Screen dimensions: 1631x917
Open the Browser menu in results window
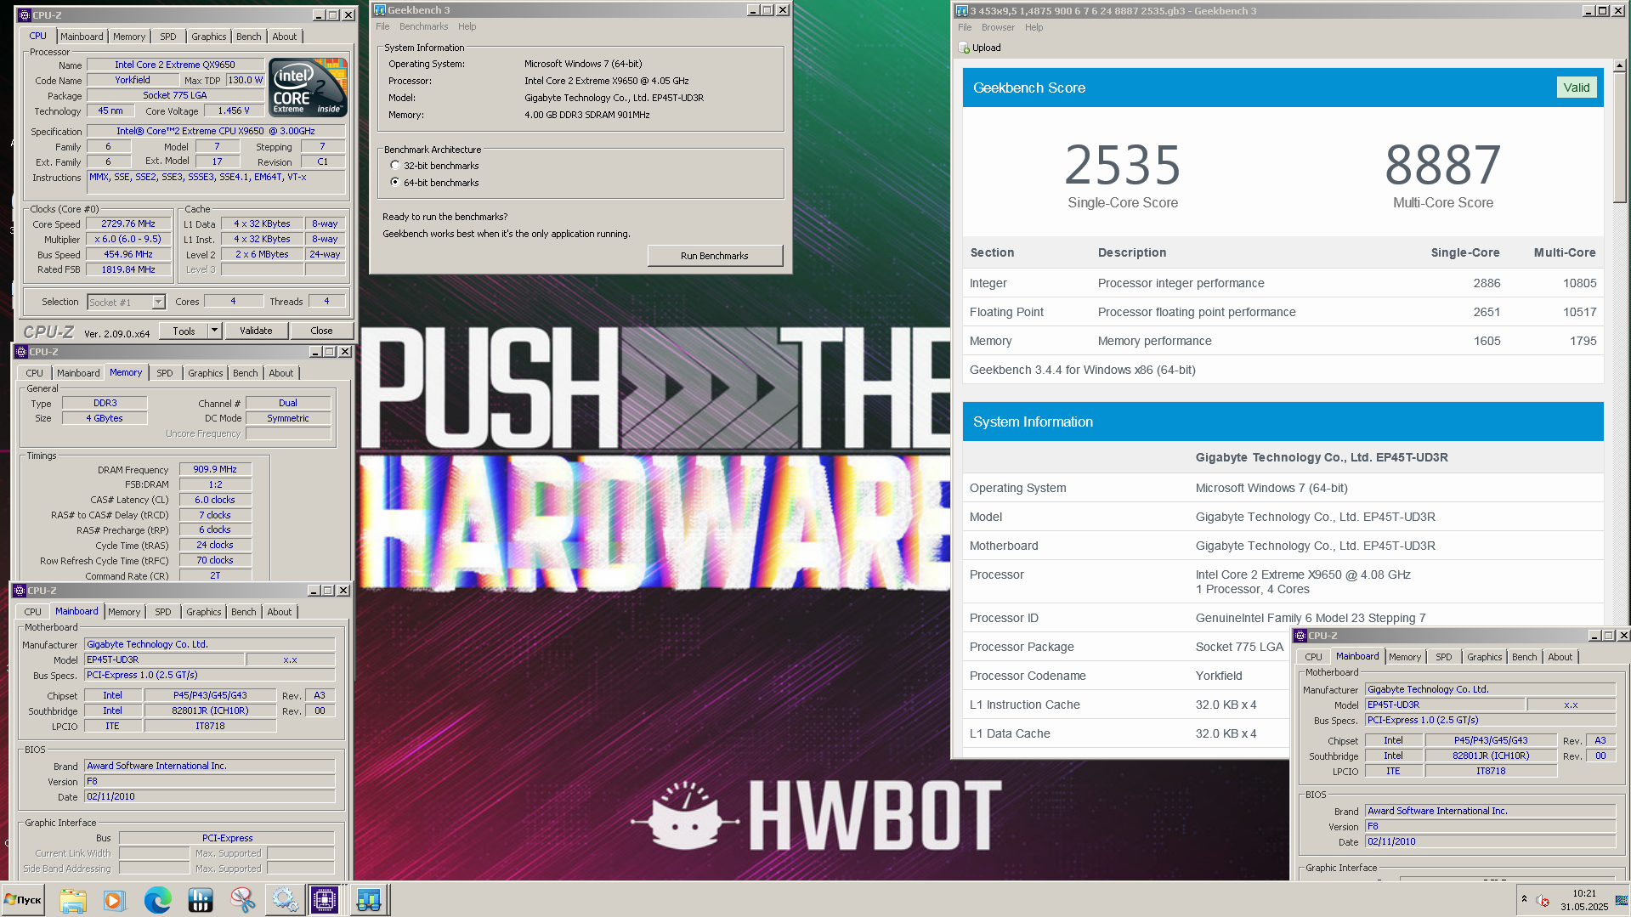[x=998, y=27]
